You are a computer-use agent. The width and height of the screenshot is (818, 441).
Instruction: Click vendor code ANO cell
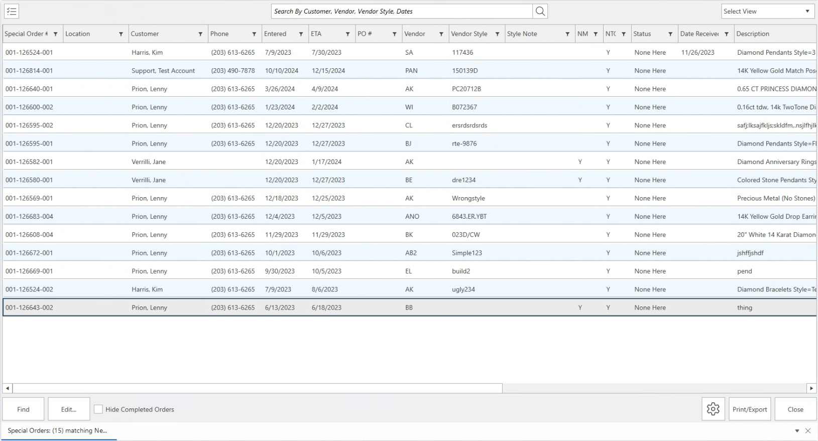point(412,216)
